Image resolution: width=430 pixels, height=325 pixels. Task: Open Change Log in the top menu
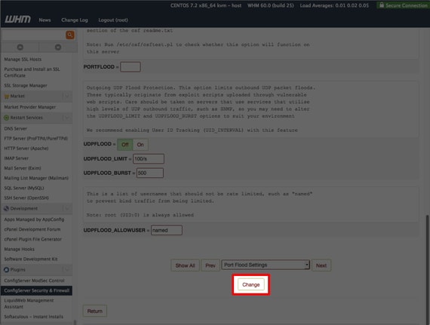(x=75, y=20)
